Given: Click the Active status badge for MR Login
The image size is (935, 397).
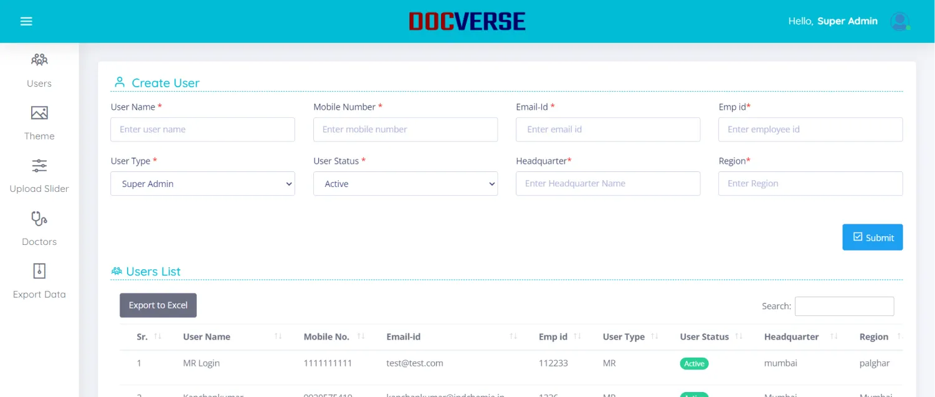Looking at the screenshot, I should point(694,363).
